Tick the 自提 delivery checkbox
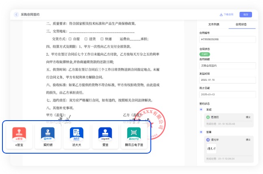Image resolution: width=263 pixels, height=174 pixels. 70,39
